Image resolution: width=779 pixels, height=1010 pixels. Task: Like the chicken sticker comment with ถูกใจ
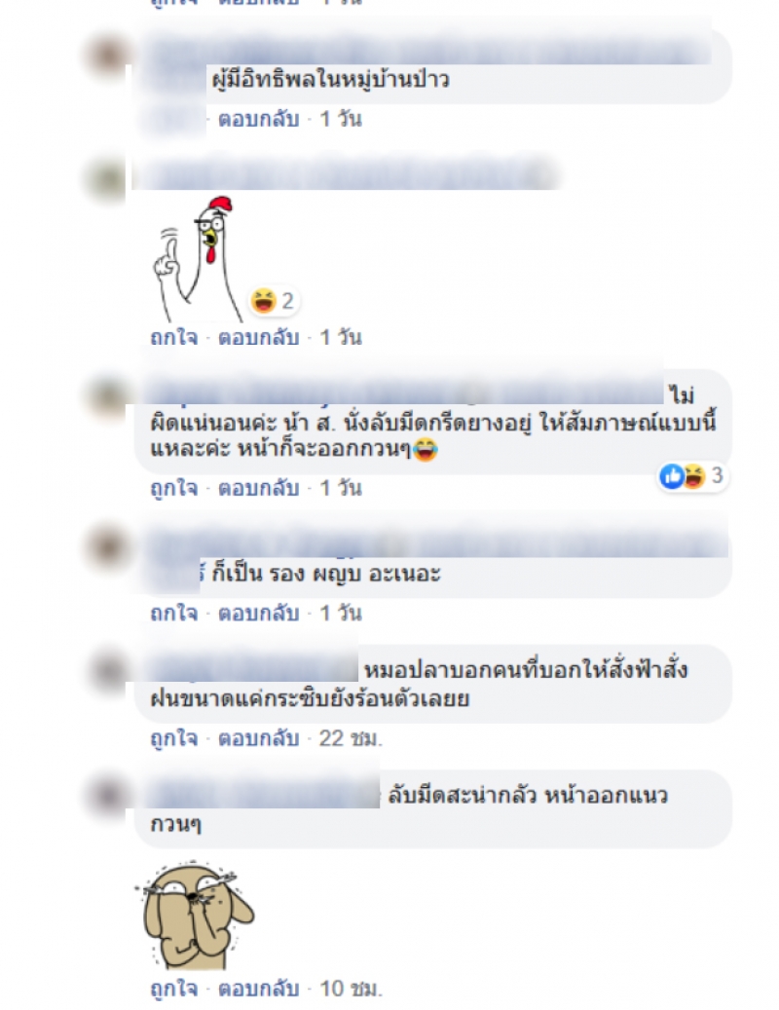pyautogui.click(x=174, y=337)
